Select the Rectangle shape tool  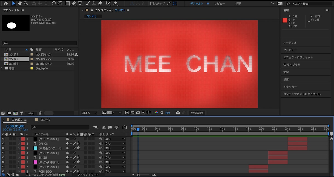68,4
